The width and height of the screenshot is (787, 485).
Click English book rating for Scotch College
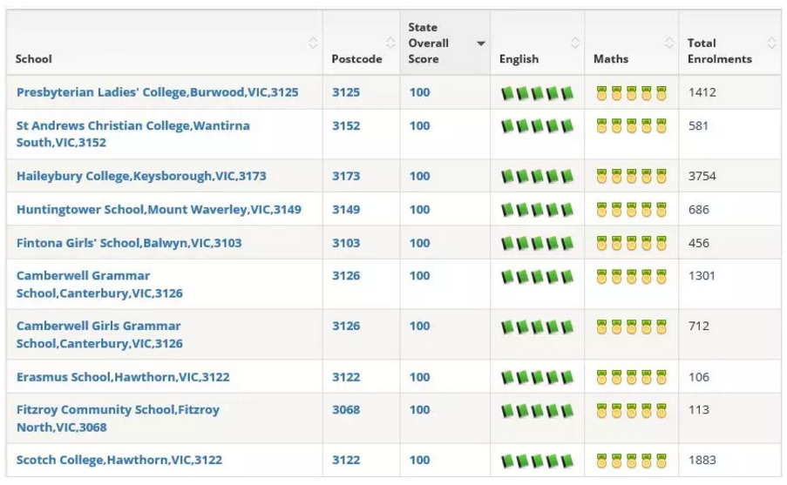(x=537, y=461)
